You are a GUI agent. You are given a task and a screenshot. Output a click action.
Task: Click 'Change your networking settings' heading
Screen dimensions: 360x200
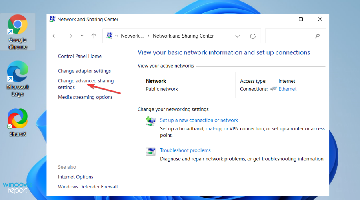pyautogui.click(x=173, y=109)
